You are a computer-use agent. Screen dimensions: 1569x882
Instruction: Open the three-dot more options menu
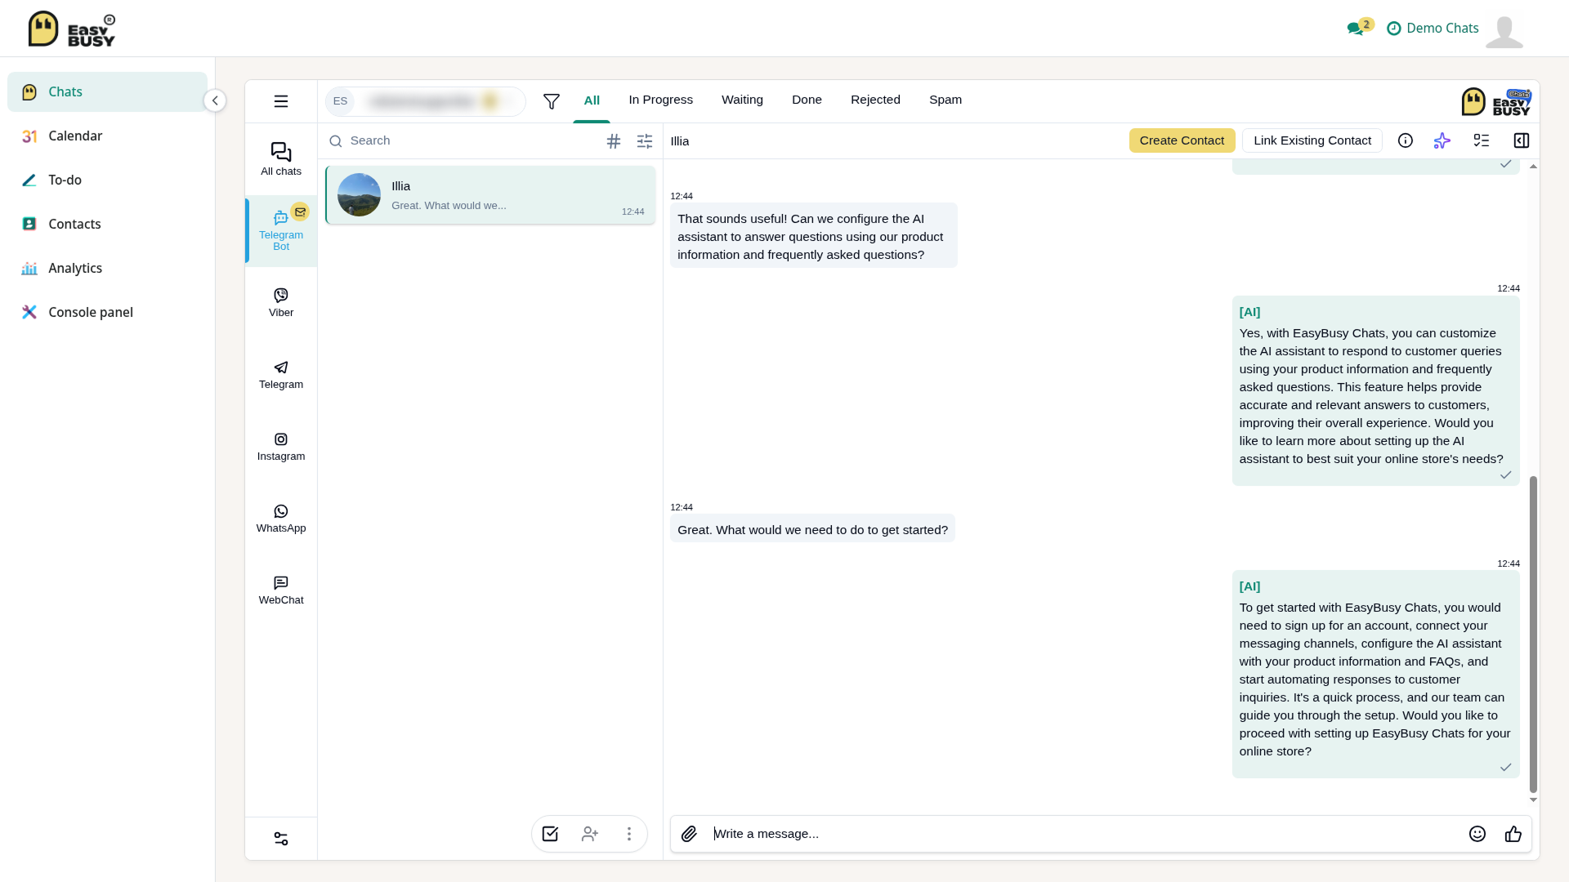point(629,834)
